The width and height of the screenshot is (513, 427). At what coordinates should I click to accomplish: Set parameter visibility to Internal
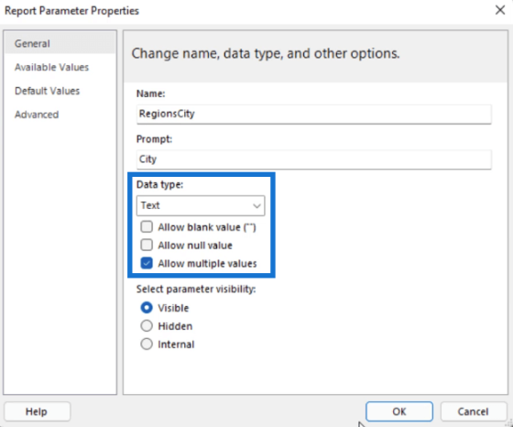click(x=147, y=345)
